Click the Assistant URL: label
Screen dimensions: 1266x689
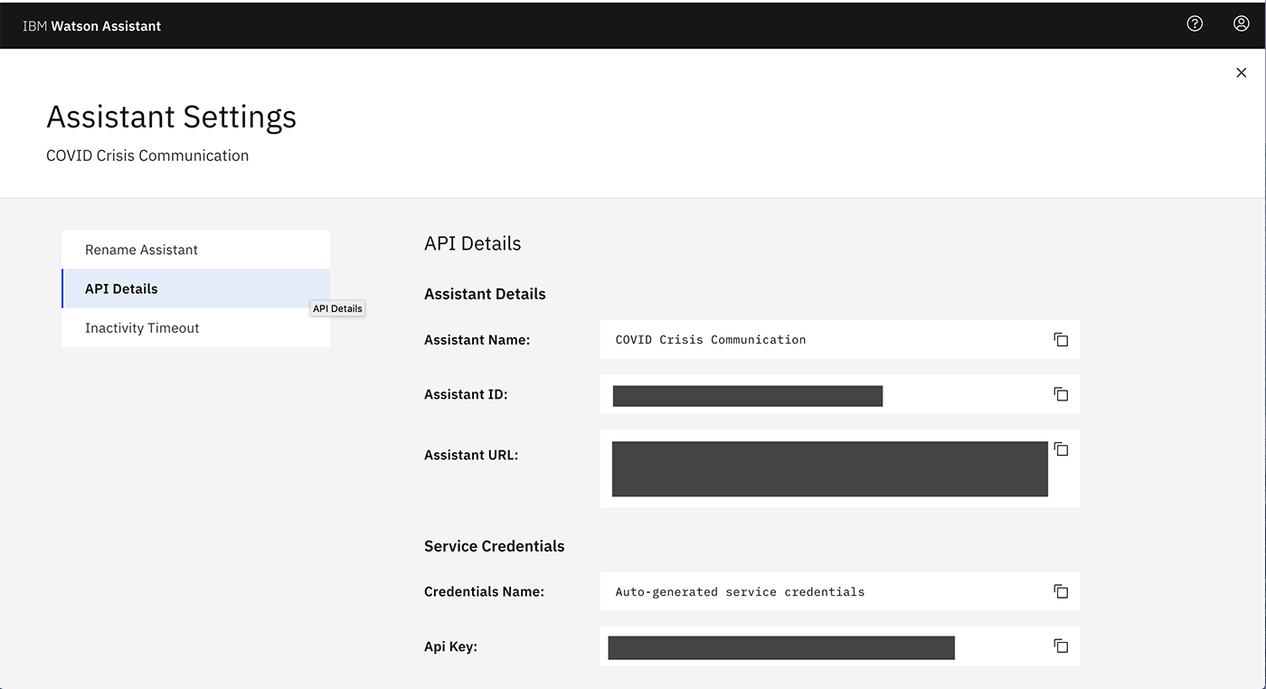coord(471,455)
